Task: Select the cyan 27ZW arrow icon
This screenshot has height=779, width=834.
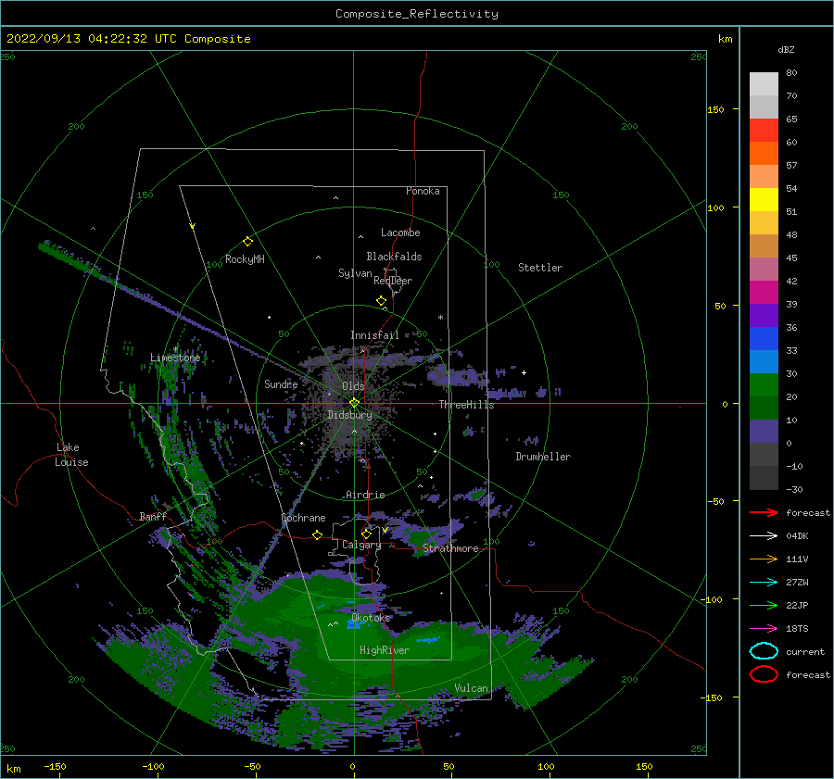Action: [764, 583]
